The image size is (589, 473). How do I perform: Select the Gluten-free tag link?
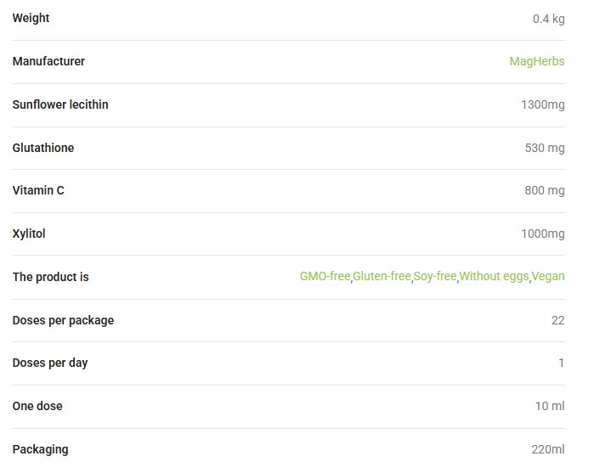click(382, 277)
